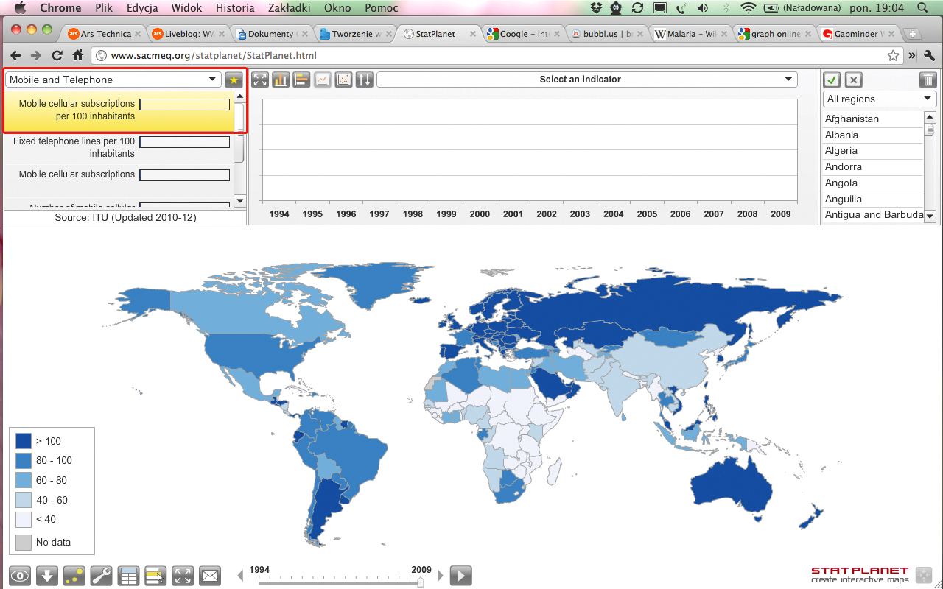Expand the All regions dropdown
The image size is (943, 589).
tap(880, 99)
